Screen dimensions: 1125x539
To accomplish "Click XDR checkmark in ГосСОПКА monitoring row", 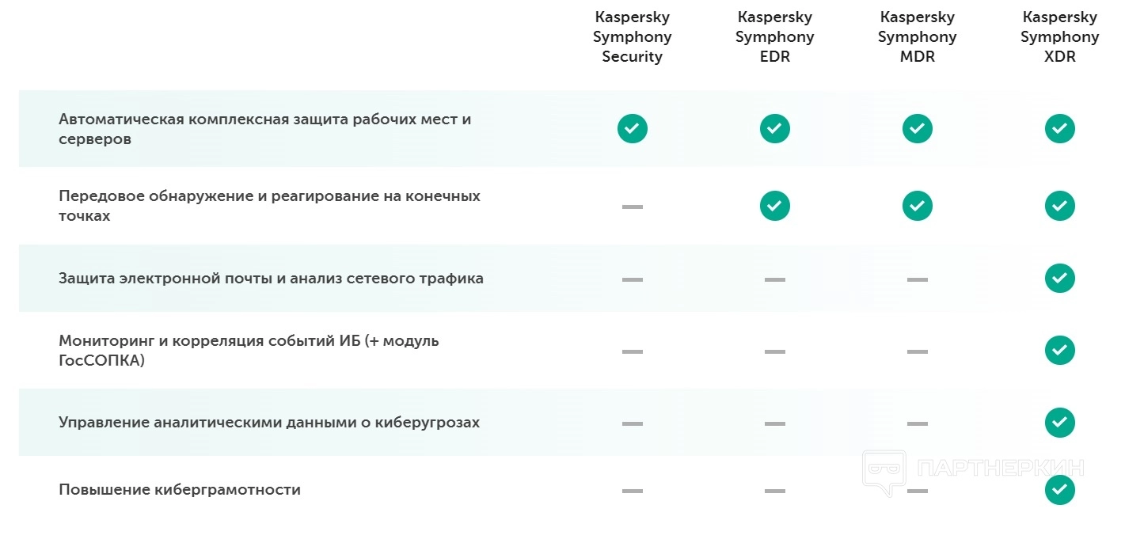I will [x=1059, y=350].
